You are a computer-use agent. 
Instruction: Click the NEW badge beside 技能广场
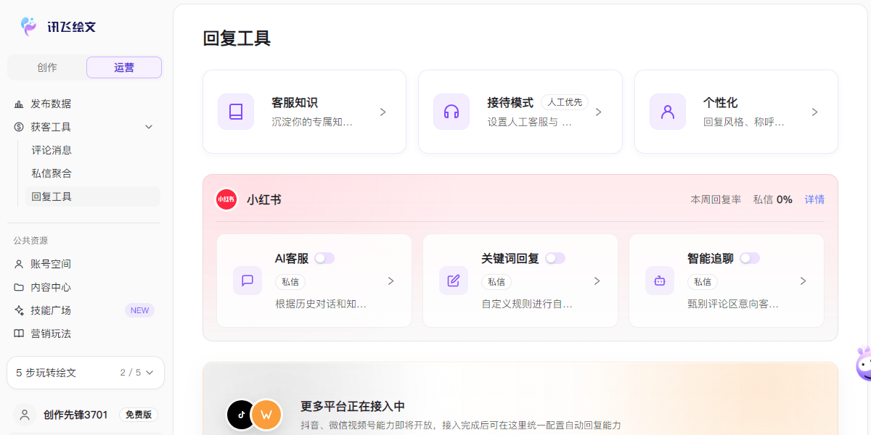(x=139, y=310)
